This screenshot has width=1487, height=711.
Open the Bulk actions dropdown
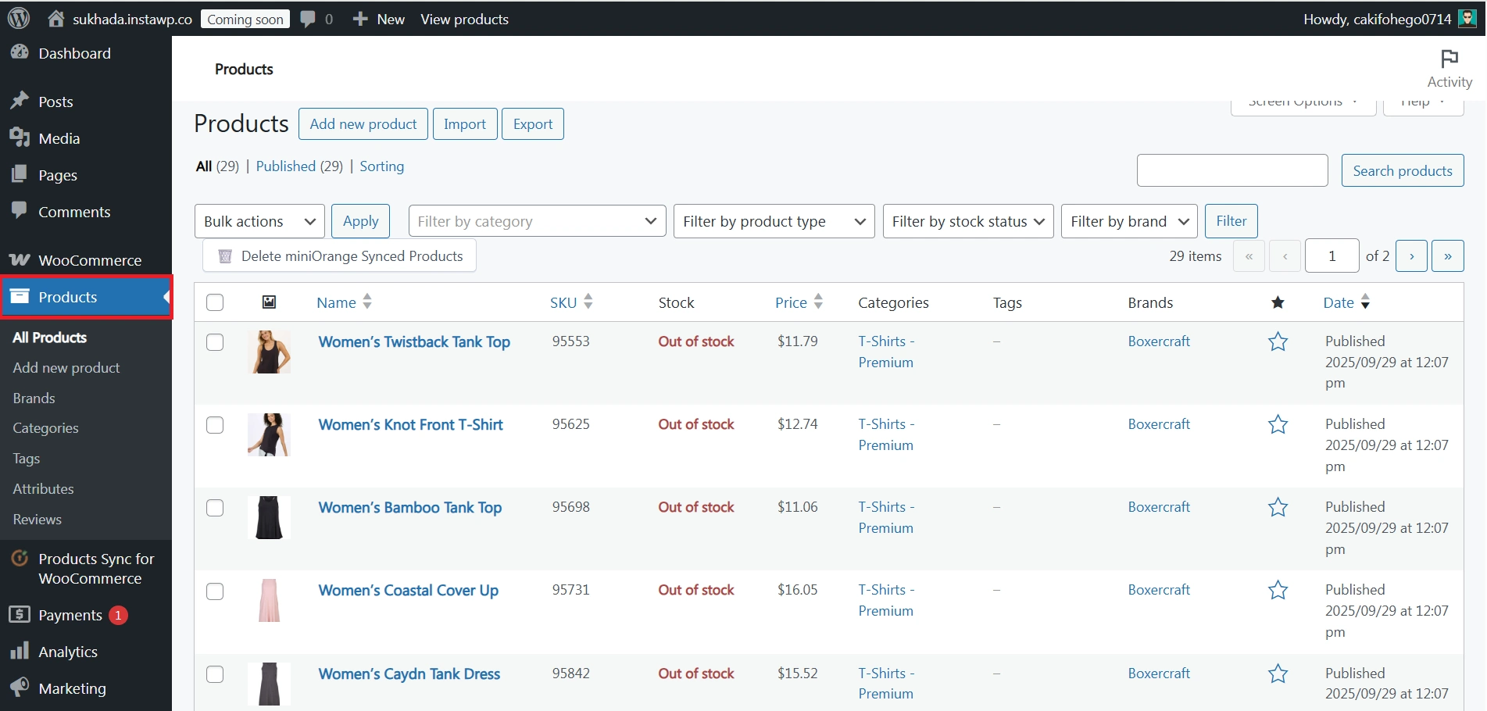(x=259, y=221)
